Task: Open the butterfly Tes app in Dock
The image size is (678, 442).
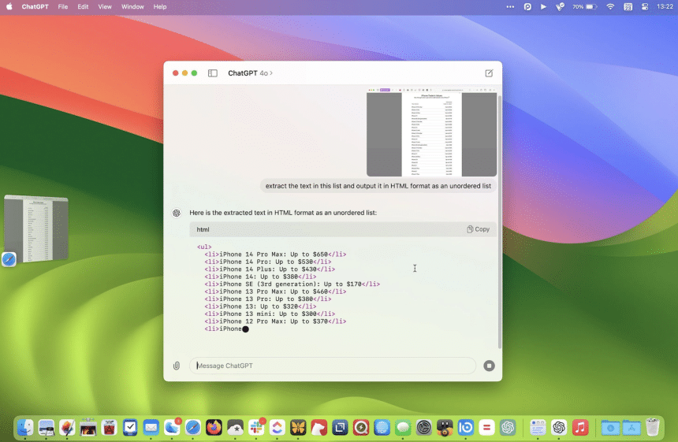Action: coord(298,427)
